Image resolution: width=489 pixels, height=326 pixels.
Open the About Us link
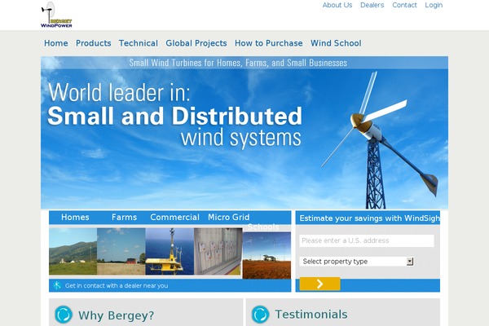click(337, 5)
